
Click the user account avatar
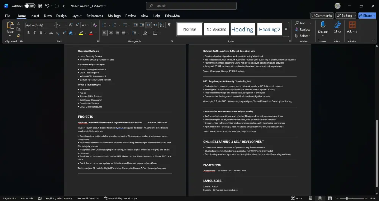click(337, 6)
